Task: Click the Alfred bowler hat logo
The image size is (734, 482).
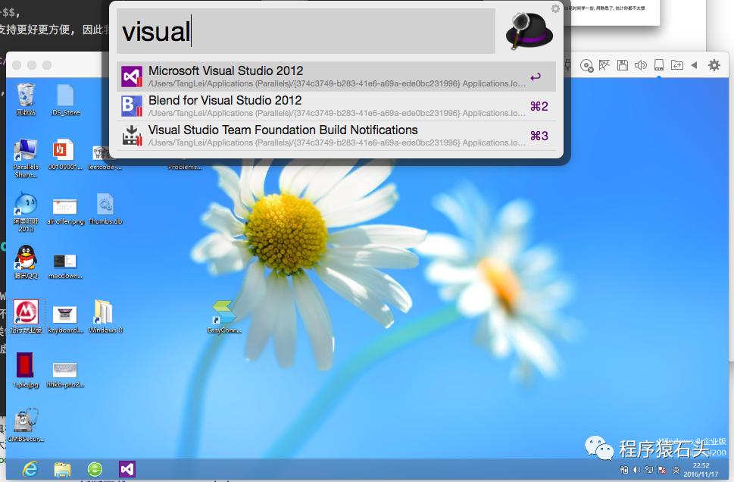Action: tap(529, 30)
